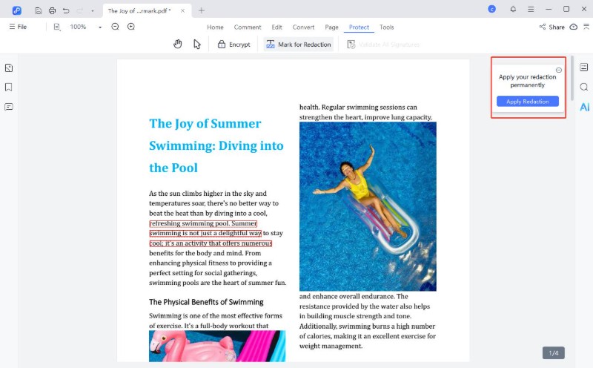Screen dimensions: 593x368
Task: Minimize the redaction prompt popup
Action: (559, 70)
